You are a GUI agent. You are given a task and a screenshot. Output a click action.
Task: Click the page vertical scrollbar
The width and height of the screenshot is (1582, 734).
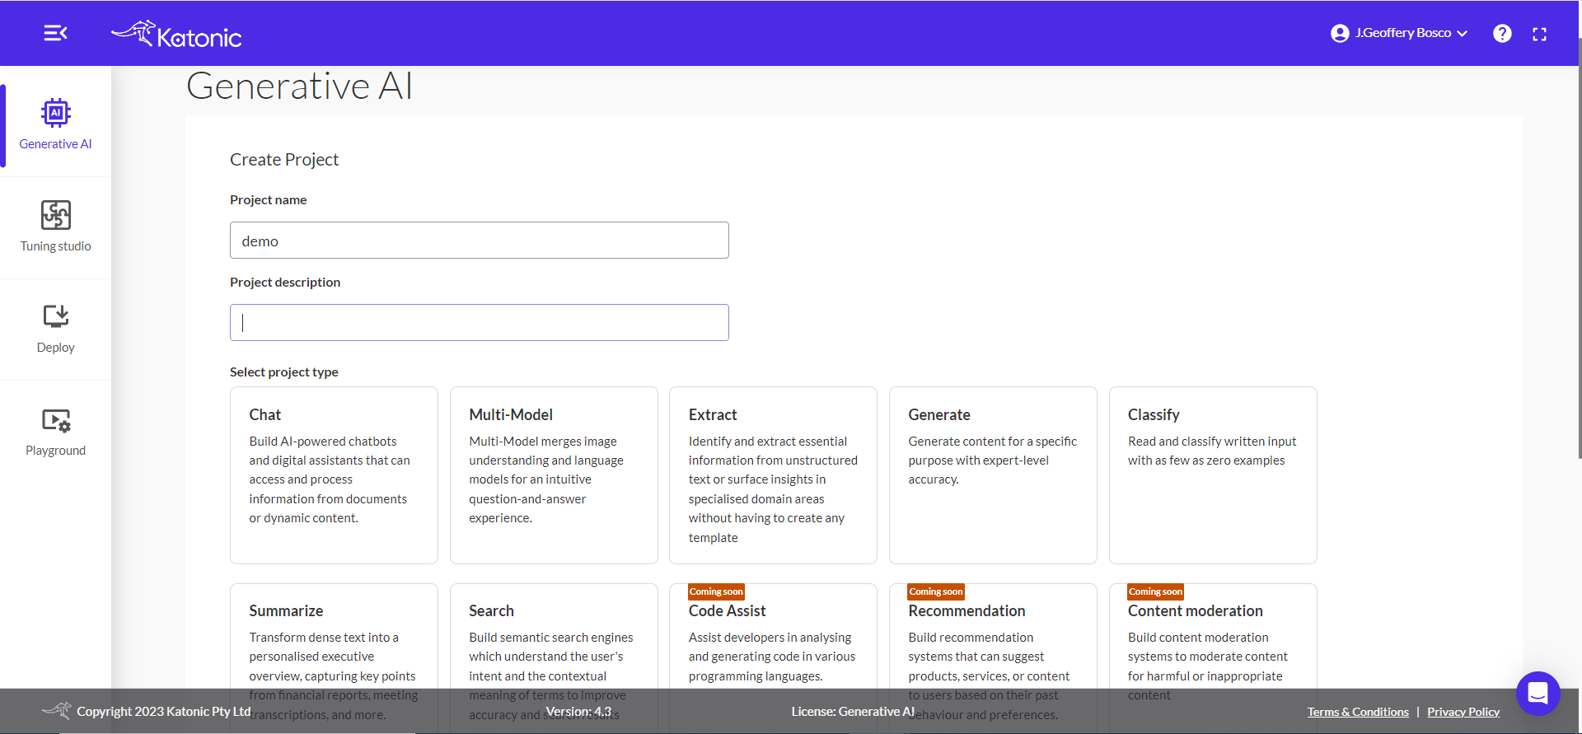click(x=1579, y=247)
